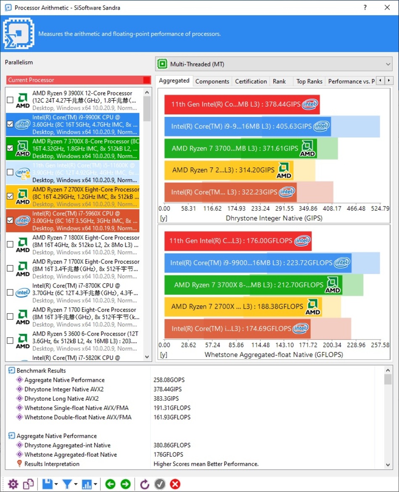
Task: Go forward with the green right arrow
Action: pyautogui.click(x=125, y=484)
